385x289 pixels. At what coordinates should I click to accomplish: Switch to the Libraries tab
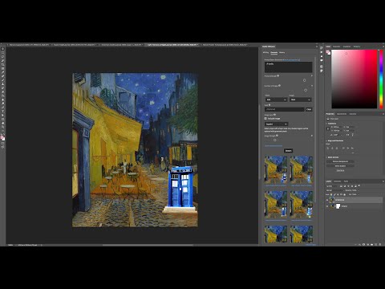tap(353, 114)
